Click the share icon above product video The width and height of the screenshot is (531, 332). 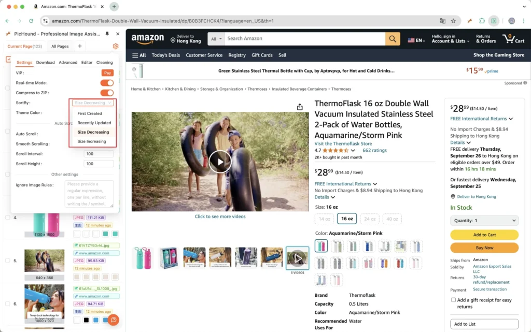(300, 107)
